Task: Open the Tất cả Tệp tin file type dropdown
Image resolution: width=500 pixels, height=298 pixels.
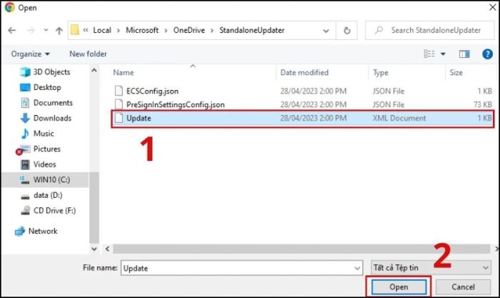Action: [x=431, y=268]
